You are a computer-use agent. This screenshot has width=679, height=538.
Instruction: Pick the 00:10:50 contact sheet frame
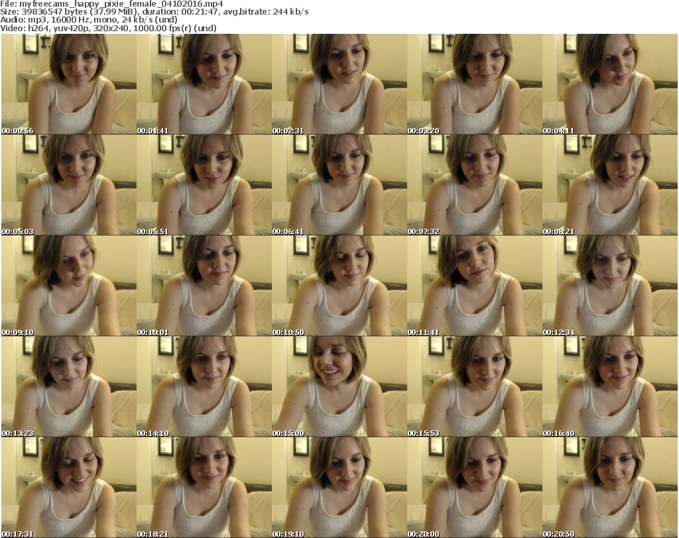click(x=339, y=286)
